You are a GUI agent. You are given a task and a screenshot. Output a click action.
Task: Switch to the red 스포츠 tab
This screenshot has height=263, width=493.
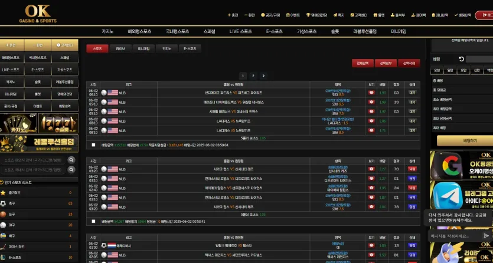(97, 48)
